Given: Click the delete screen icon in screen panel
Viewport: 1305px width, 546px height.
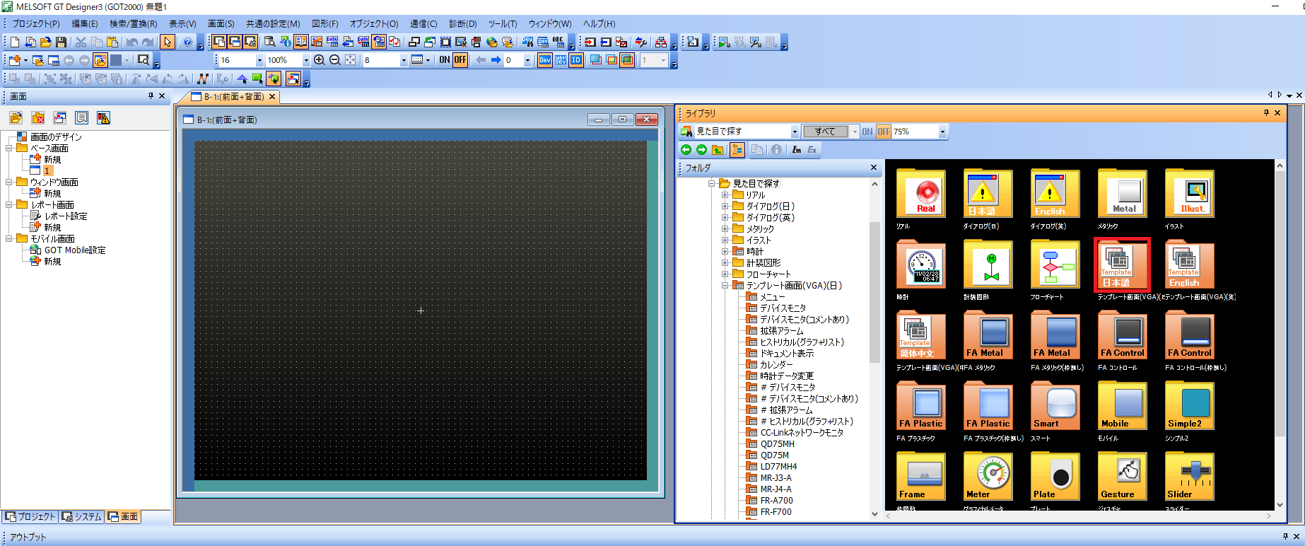Looking at the screenshot, I should (38, 118).
